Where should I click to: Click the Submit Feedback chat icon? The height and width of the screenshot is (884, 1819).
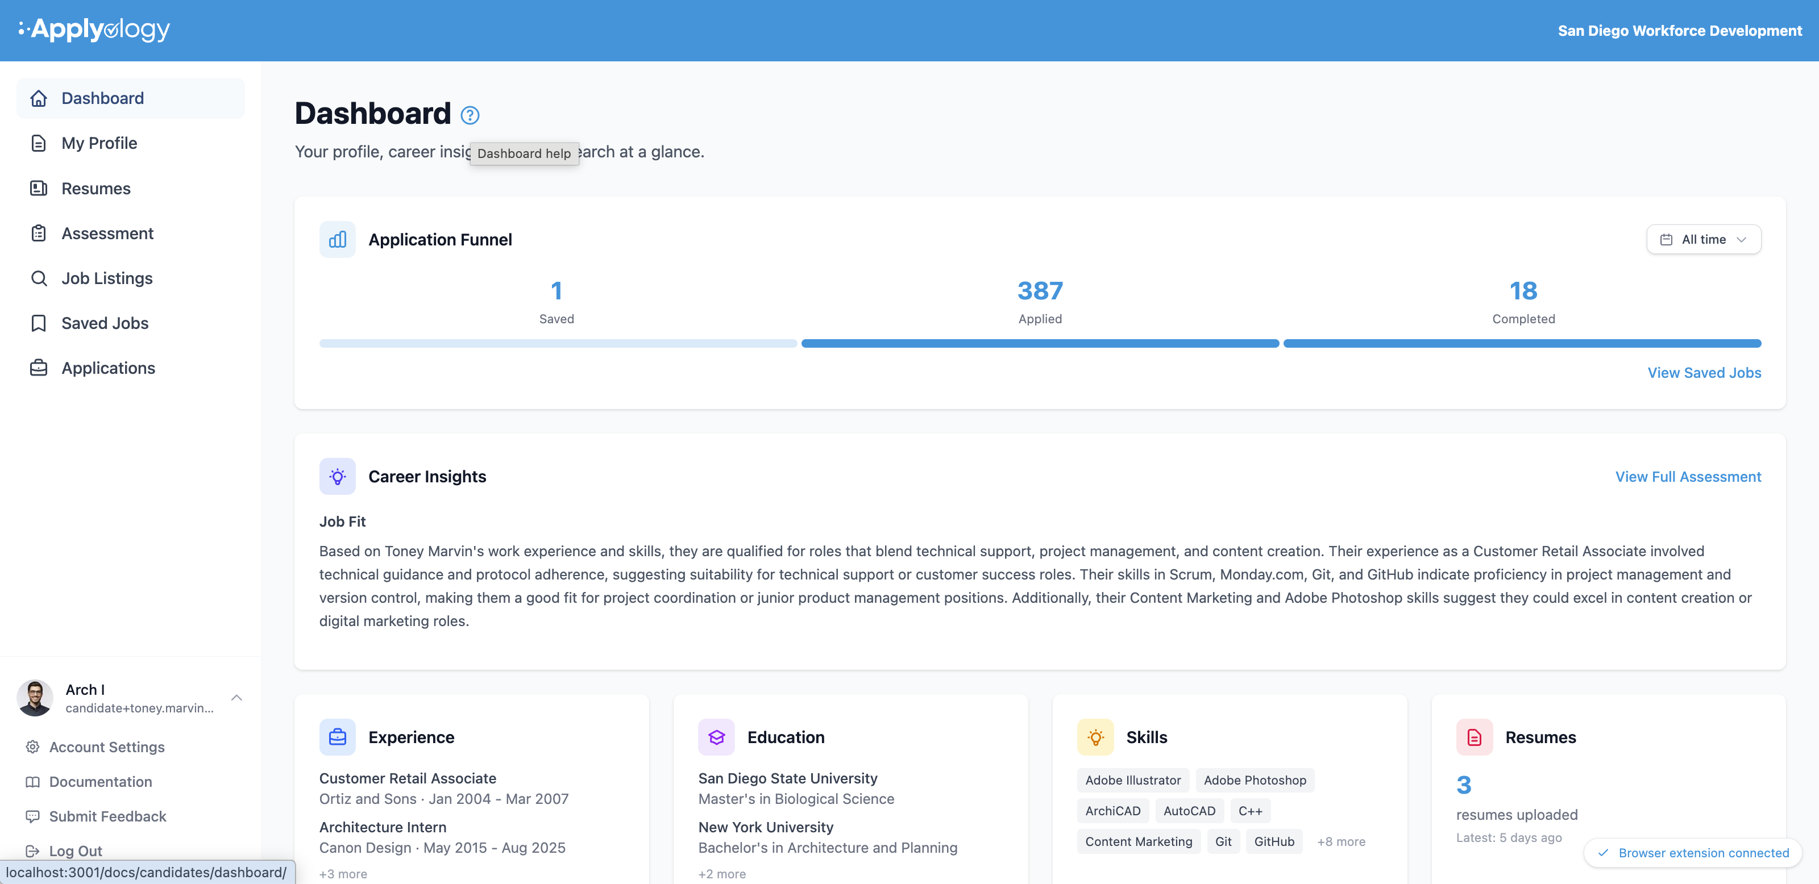coord(32,816)
